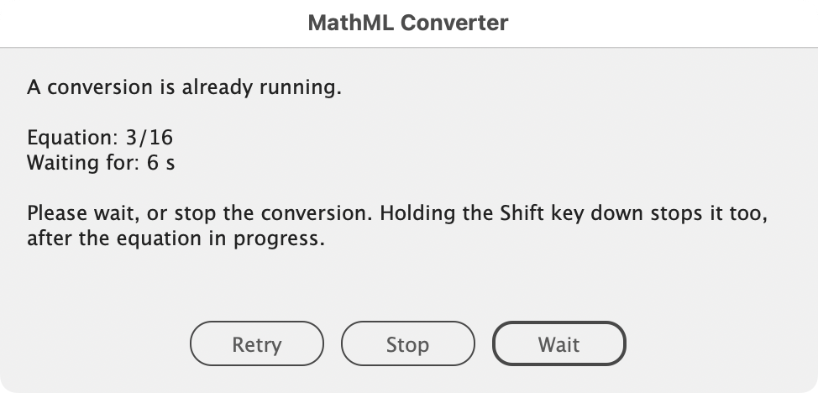818x393 pixels.
Task: Click the word 'MathML' in the title
Action: coord(350,23)
